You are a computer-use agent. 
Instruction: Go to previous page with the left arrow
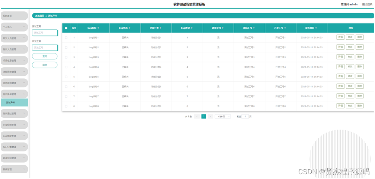pyautogui.click(x=197, y=117)
